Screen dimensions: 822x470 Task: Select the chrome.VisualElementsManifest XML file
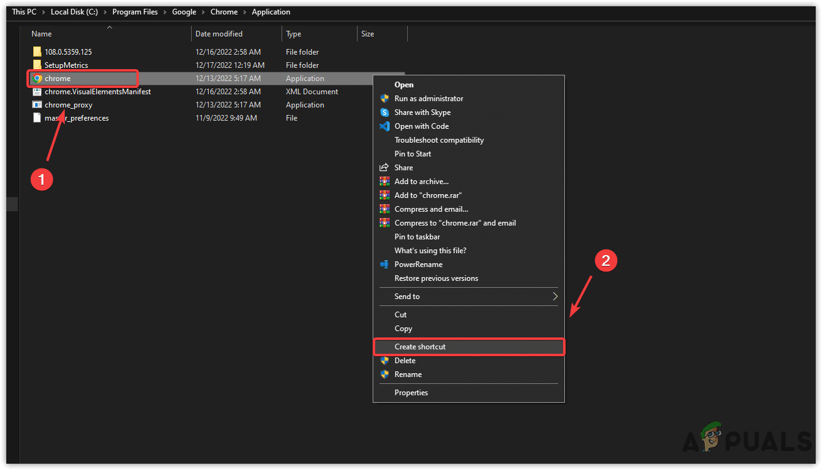click(97, 92)
